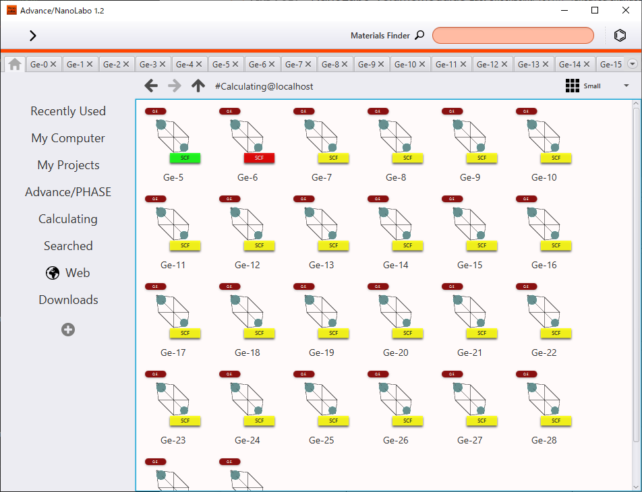
Task: Go up one directory level
Action: tap(198, 86)
